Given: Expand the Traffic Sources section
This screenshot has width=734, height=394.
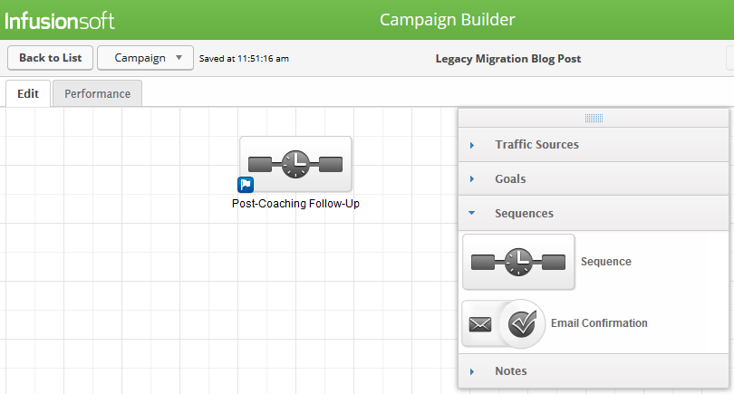Looking at the screenshot, I should point(536,145).
